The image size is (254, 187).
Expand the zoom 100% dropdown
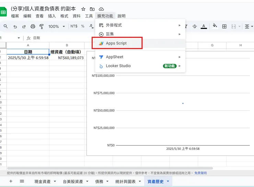click(x=64, y=26)
